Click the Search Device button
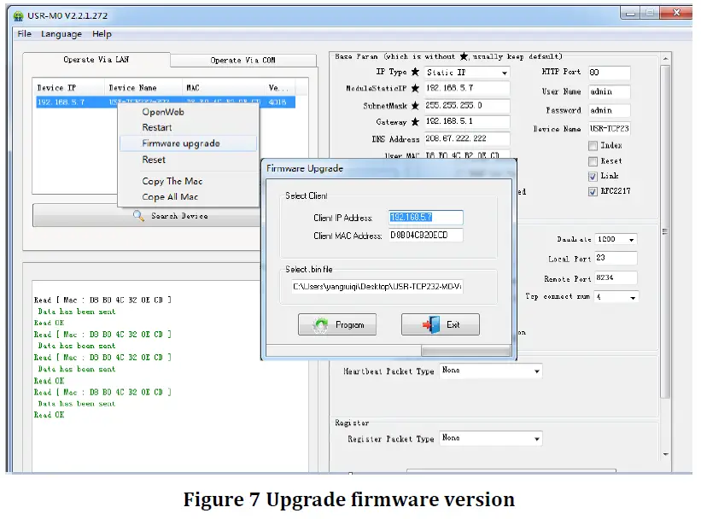Screen dimensions: 701x519 point(148,216)
